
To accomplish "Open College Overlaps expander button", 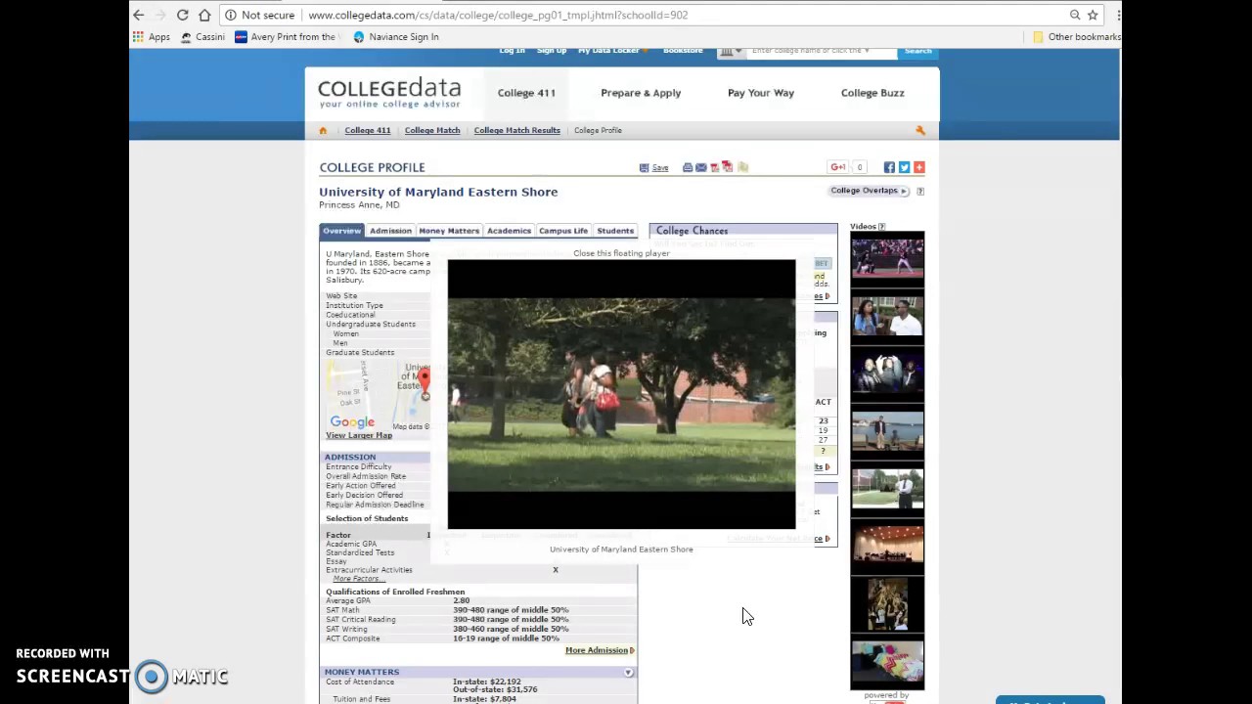I will pos(870,191).
